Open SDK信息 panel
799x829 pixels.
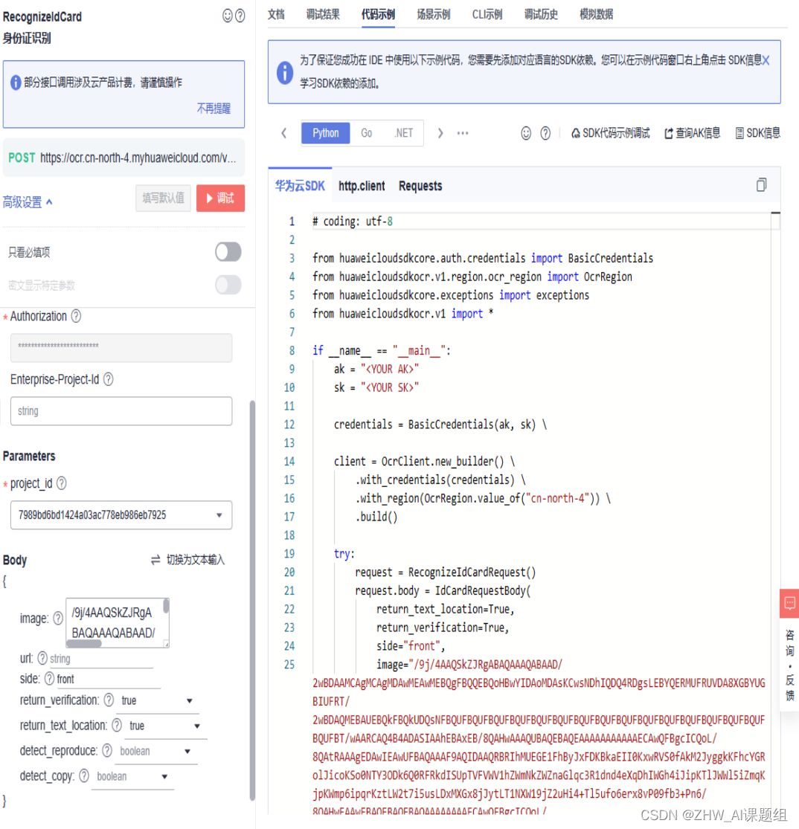click(758, 133)
